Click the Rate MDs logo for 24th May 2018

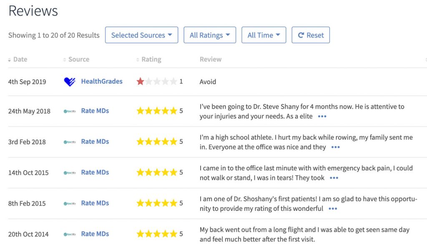pyautogui.click(x=70, y=111)
